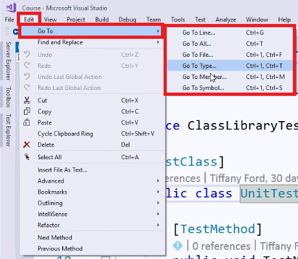Click the Paste clipboard icon
Image resolution: width=298 pixels, height=259 pixels.
[27, 122]
